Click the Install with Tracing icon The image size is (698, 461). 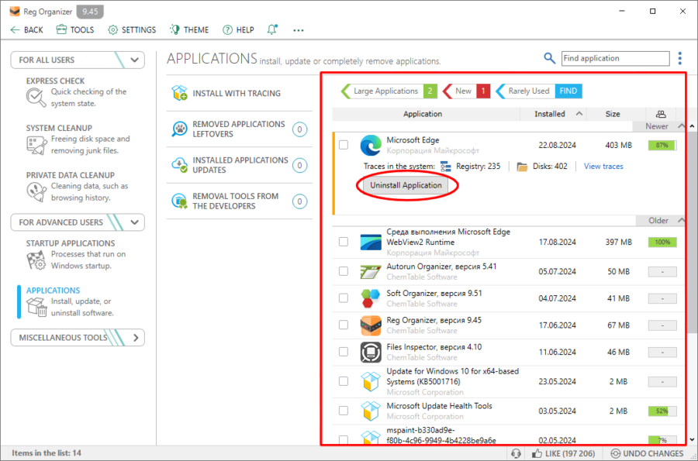click(x=179, y=93)
